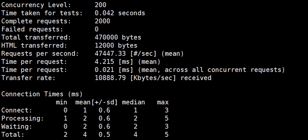Image resolution: width=308 pixels, height=140 pixels.
Task: Click the '12000 bytes' value
Action: click(x=116, y=45)
